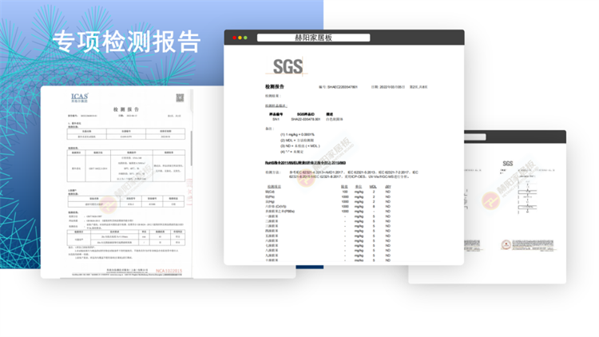Image resolution: width=599 pixels, height=337 pixels.
Task: Open the ICAS report document thumbnail
Action: [126, 182]
